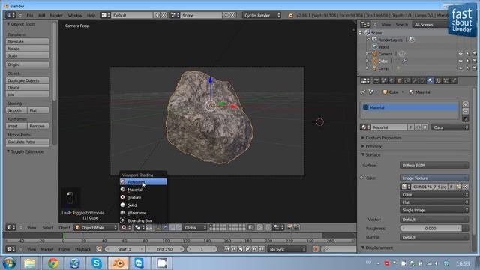Image resolution: width=480 pixels, height=270 pixels.
Task: Open Skype from the taskbar
Action: (x=97, y=263)
